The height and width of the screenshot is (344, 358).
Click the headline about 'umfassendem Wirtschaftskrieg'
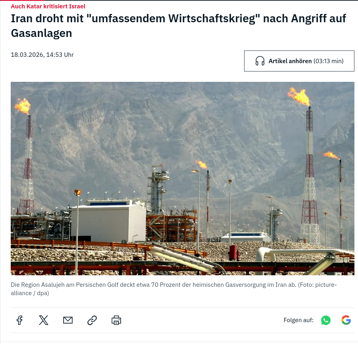[178, 25]
